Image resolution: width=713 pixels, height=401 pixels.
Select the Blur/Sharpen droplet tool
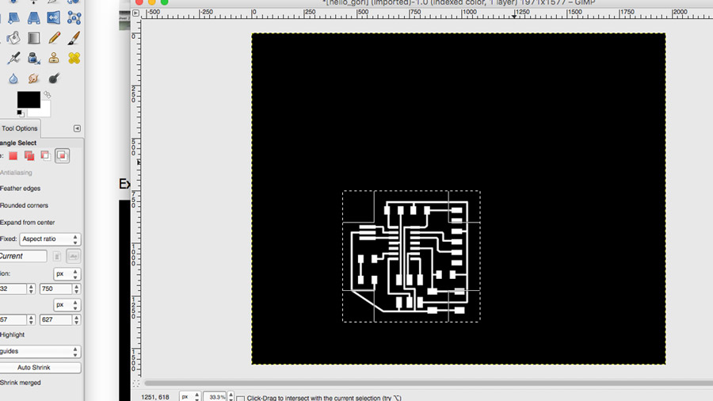pos(13,78)
